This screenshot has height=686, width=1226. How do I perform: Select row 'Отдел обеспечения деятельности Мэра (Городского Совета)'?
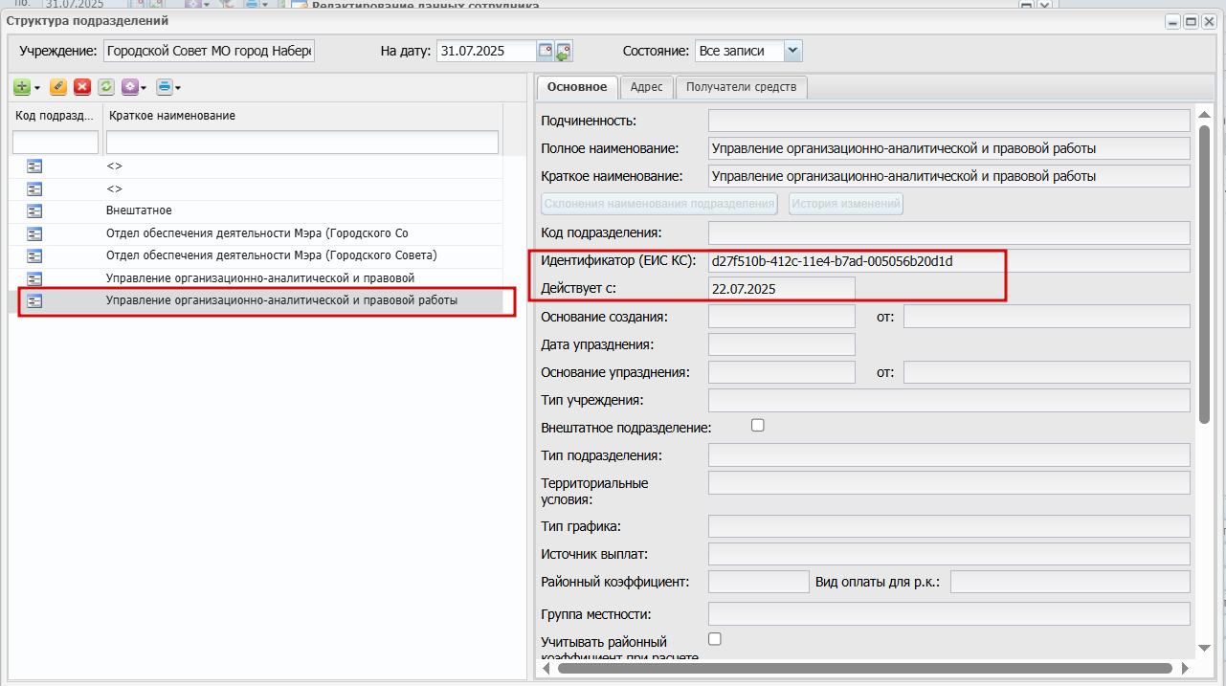tap(256, 256)
